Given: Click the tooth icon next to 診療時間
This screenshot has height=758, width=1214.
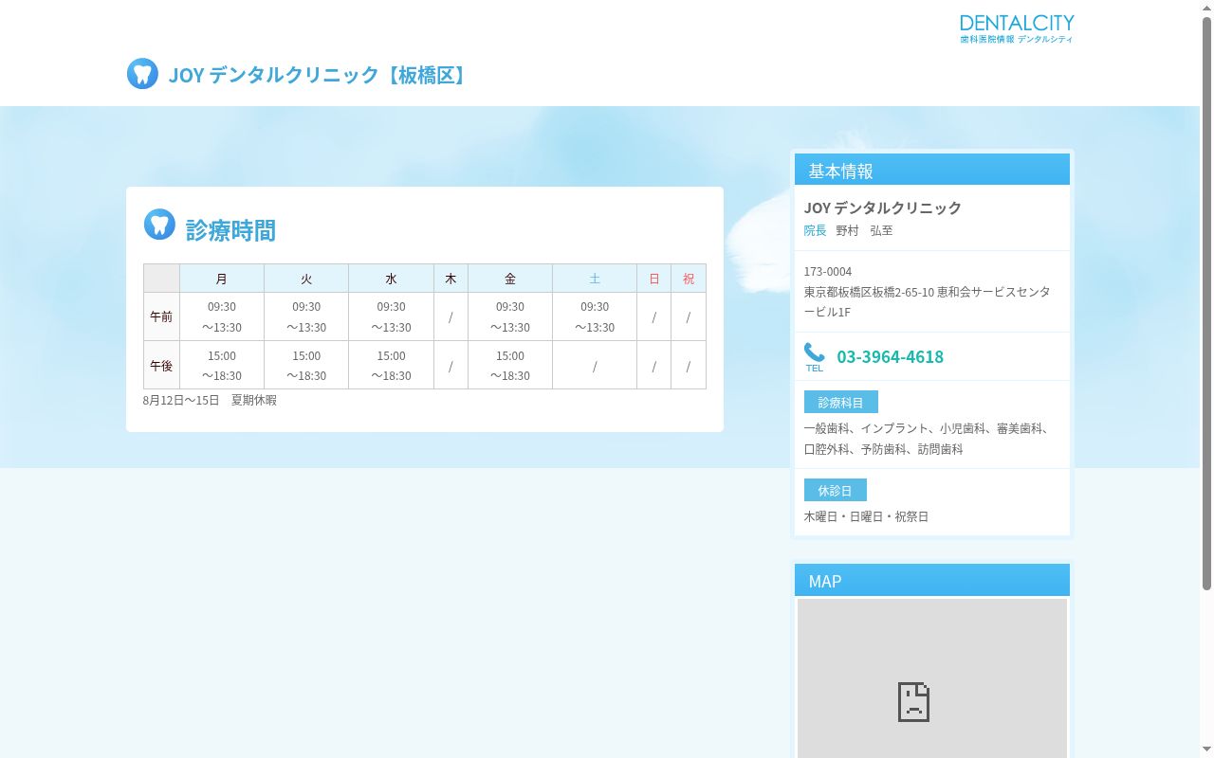Looking at the screenshot, I should click(159, 225).
